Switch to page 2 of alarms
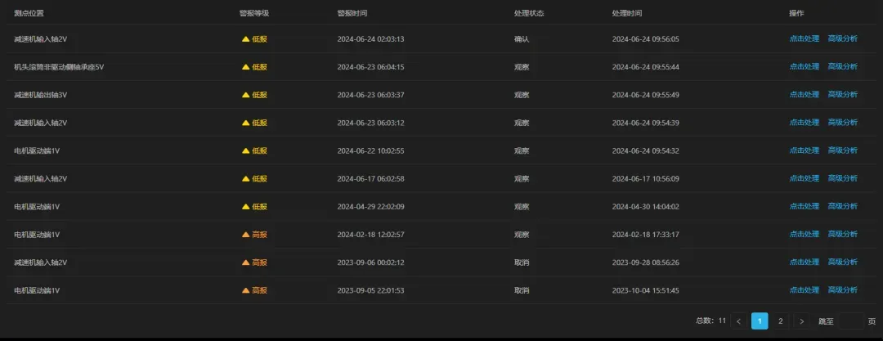883x341 pixels. (x=781, y=321)
